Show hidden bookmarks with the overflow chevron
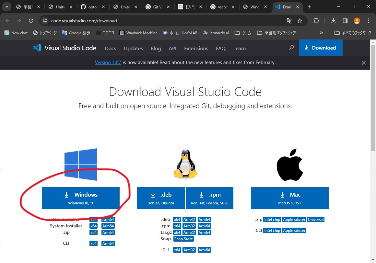The image size is (376, 263). [321, 33]
